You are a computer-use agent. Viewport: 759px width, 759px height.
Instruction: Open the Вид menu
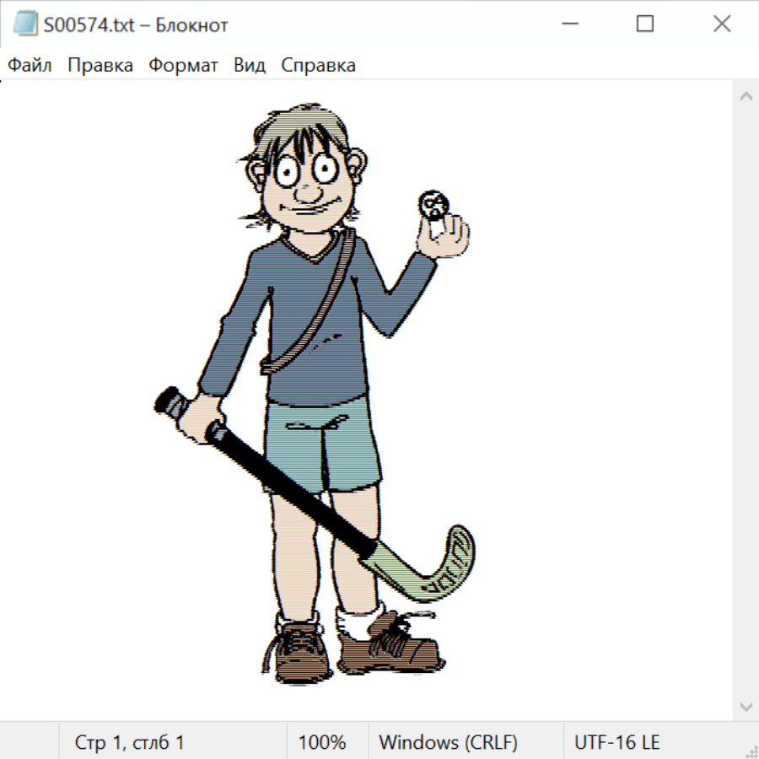250,66
